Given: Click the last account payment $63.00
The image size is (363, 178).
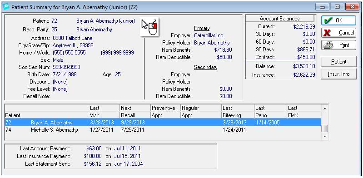Looking at the screenshot, I should pyautogui.click(x=94, y=148).
